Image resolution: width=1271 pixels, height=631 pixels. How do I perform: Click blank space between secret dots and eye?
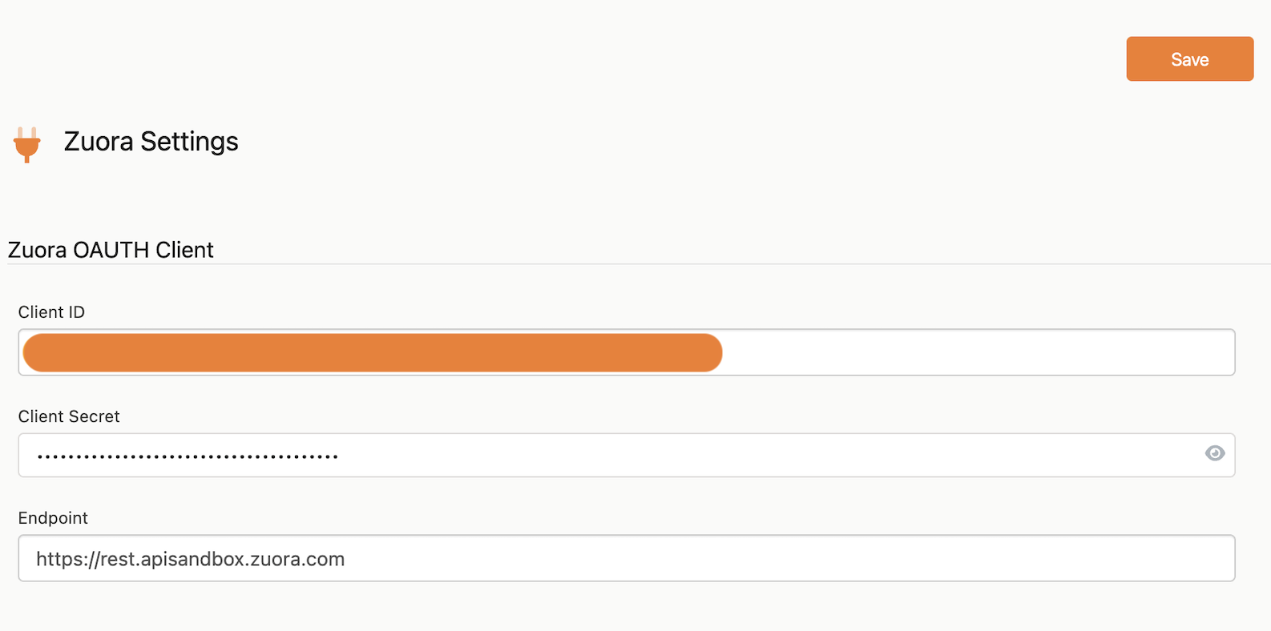tap(769, 455)
